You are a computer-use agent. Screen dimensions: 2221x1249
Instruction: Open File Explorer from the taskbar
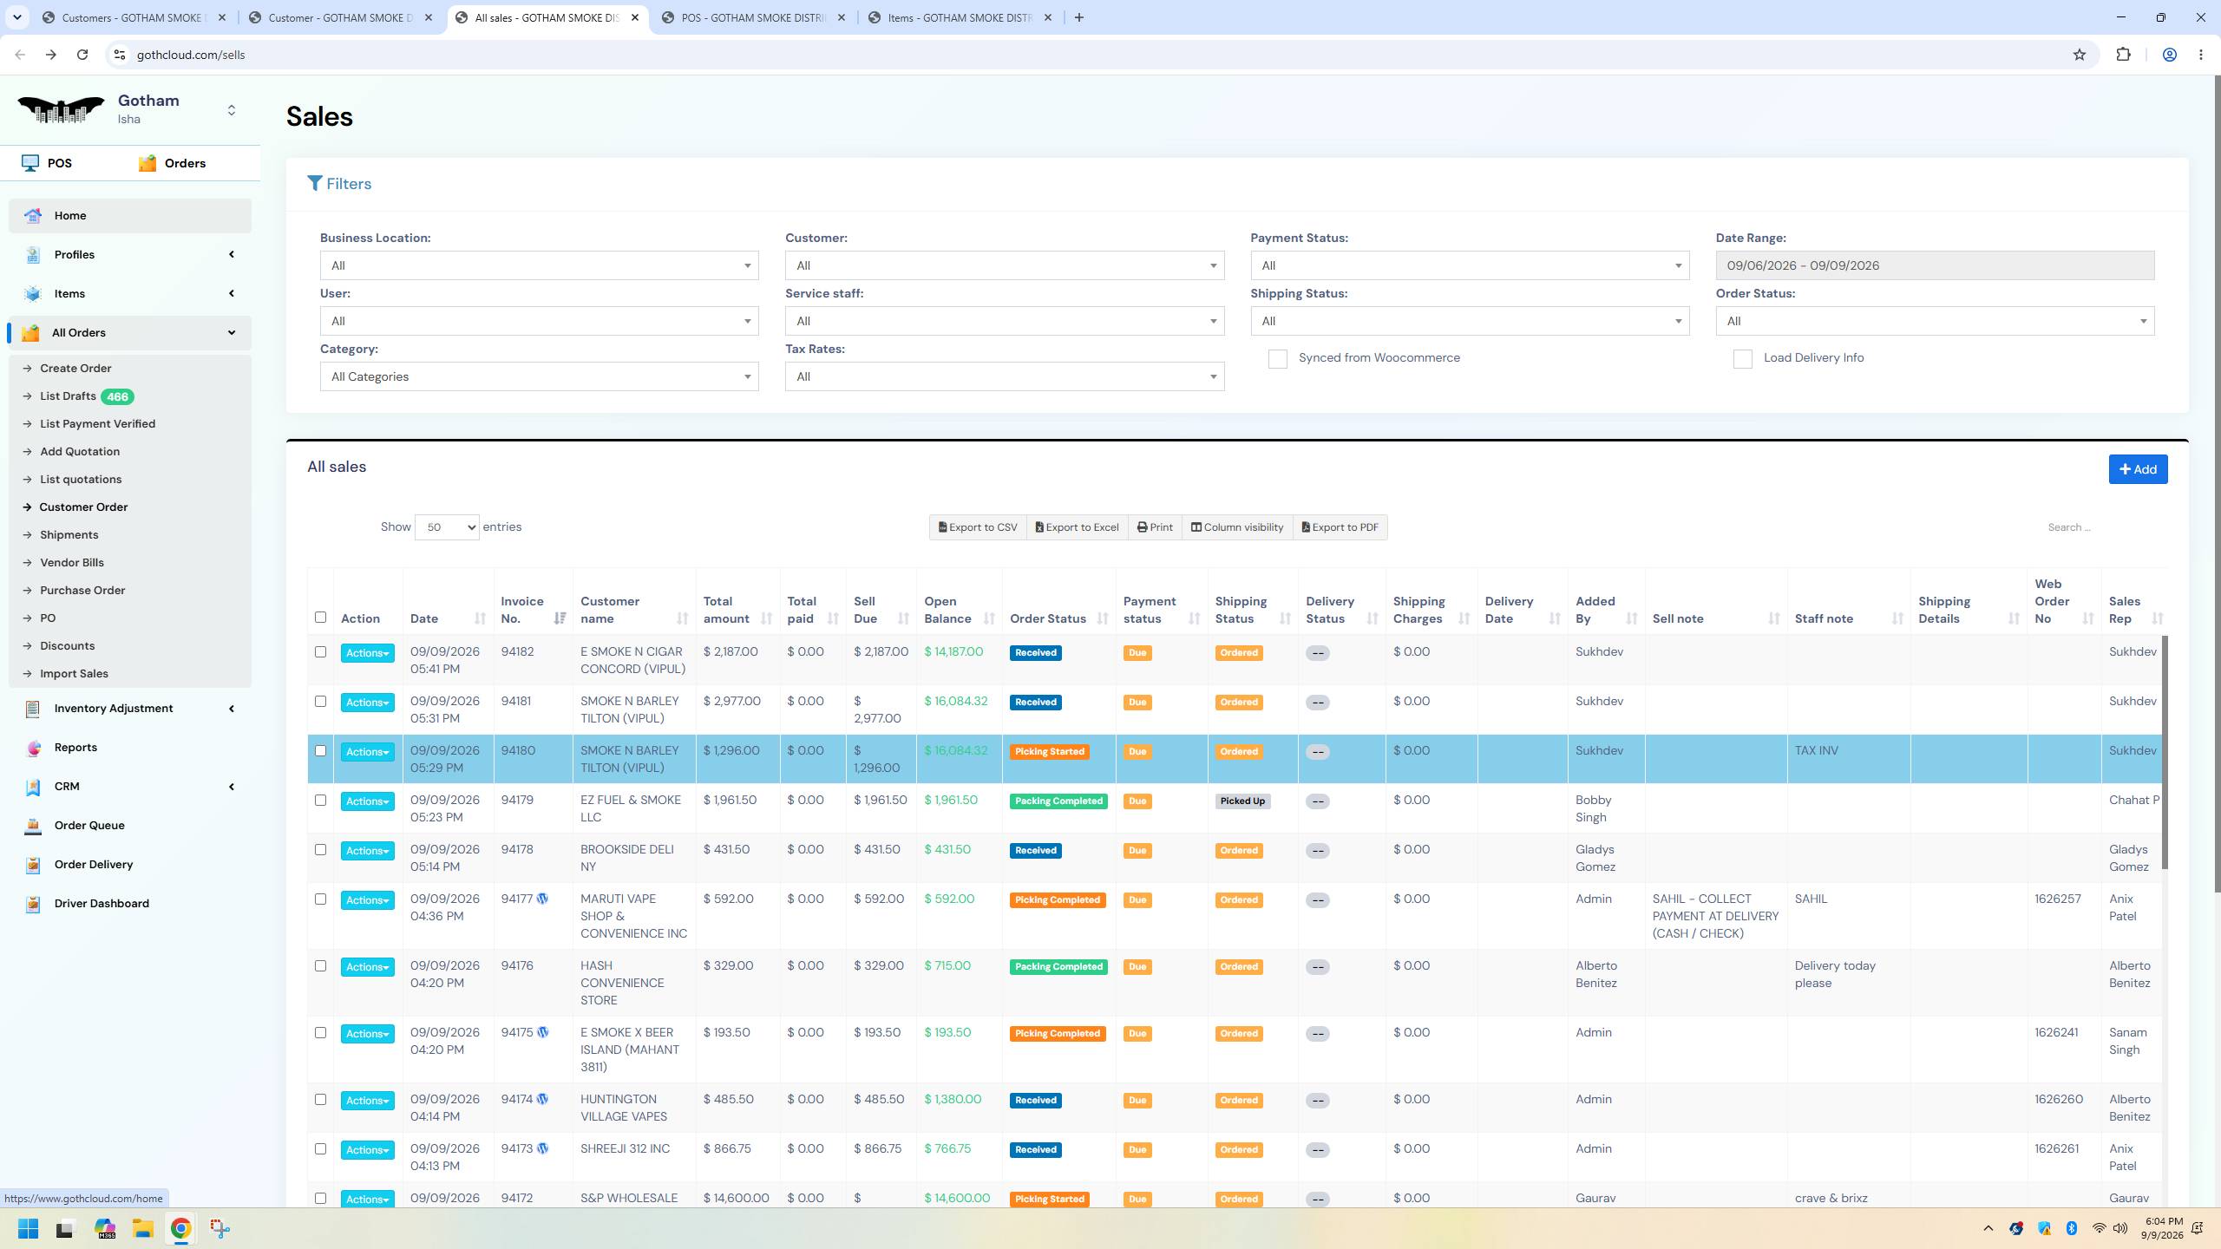point(143,1228)
